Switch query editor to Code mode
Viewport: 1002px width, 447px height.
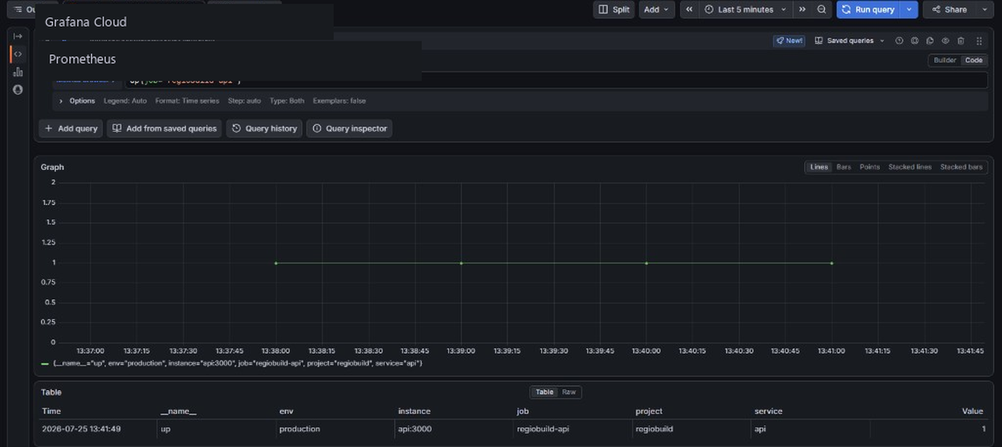point(974,60)
